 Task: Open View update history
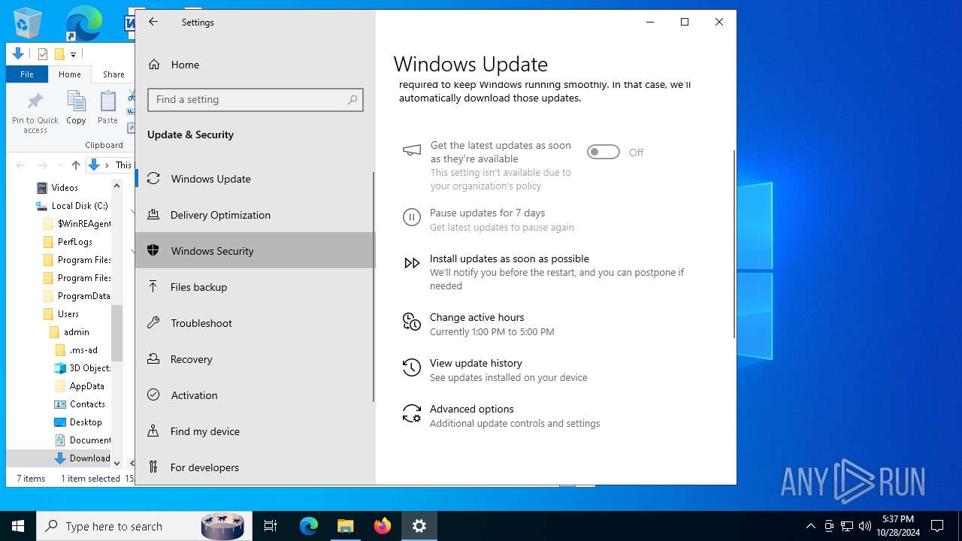[x=476, y=363]
